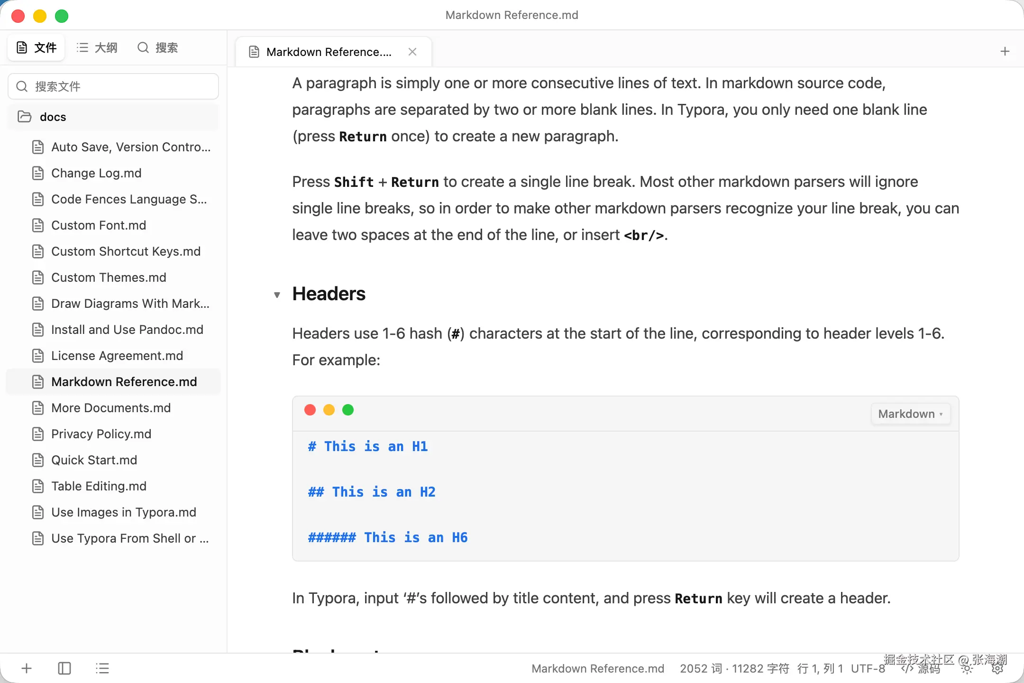Focus the 搜索文件 file search field
Screen dimensions: 1024x683
tap(113, 86)
